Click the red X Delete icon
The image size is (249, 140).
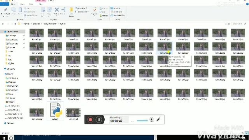click(x=57, y=10)
